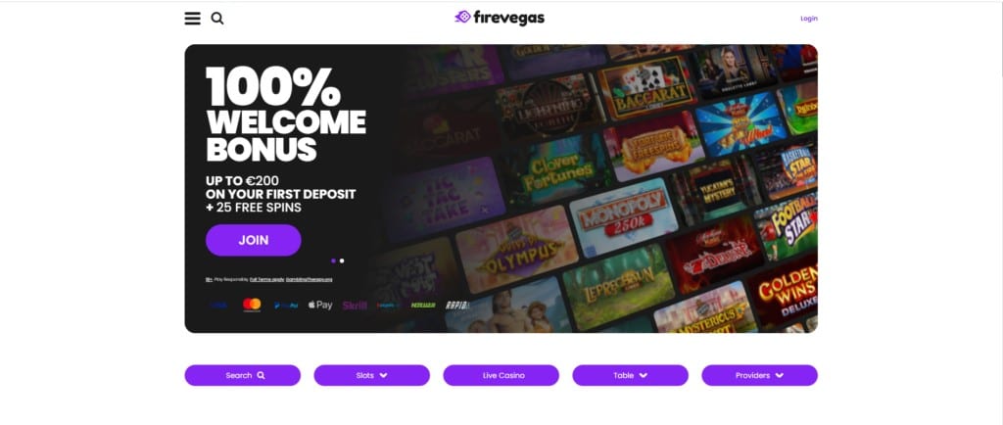
Task: Click the Apple Pay logo
Action: [320, 305]
